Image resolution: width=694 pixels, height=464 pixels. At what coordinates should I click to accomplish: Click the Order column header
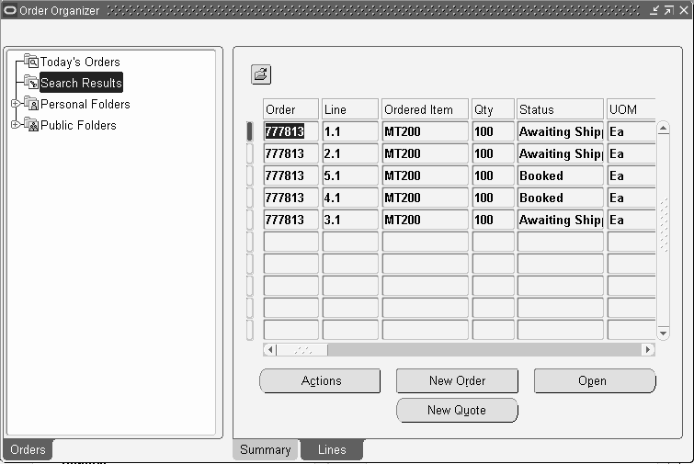[290, 109]
